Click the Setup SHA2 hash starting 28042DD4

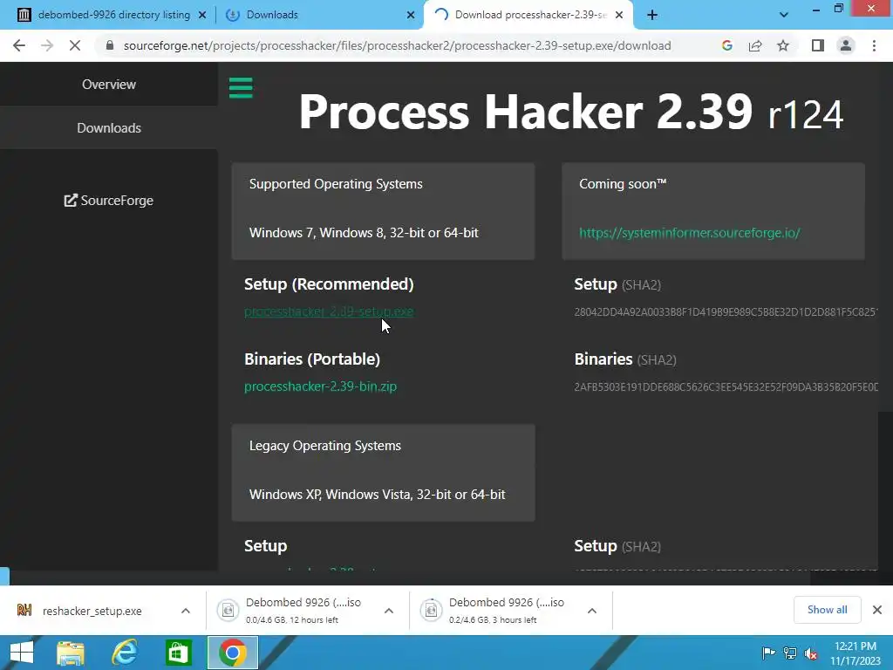click(726, 311)
